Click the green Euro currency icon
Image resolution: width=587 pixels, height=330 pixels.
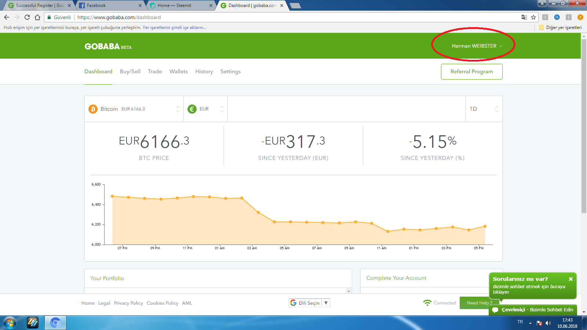pyautogui.click(x=192, y=109)
